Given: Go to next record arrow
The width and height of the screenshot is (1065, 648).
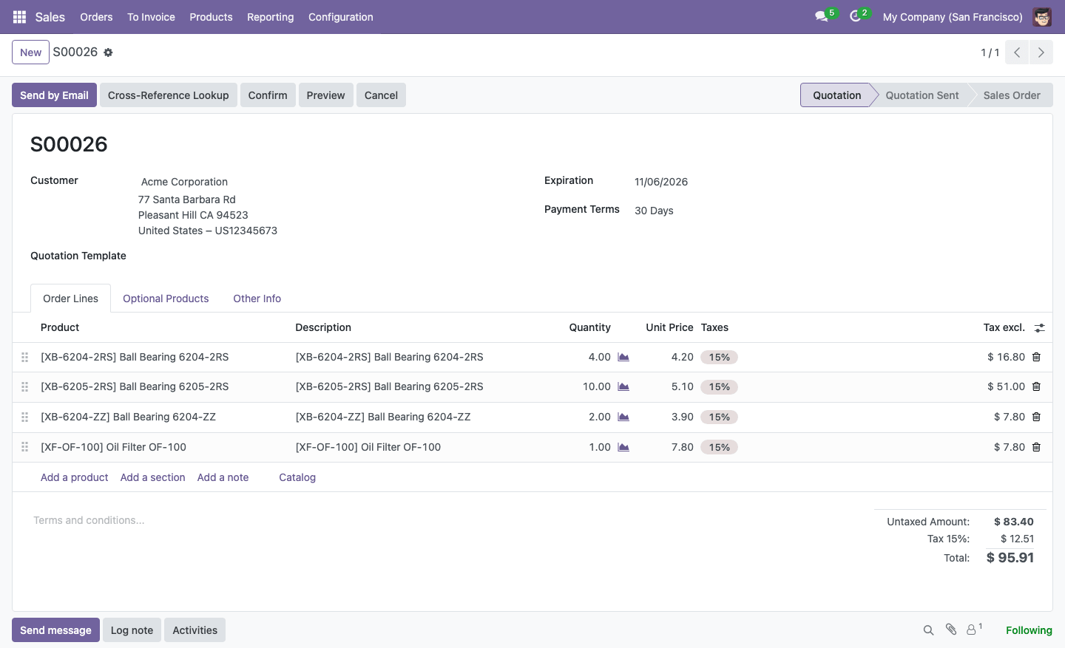Looking at the screenshot, I should pyautogui.click(x=1041, y=52).
